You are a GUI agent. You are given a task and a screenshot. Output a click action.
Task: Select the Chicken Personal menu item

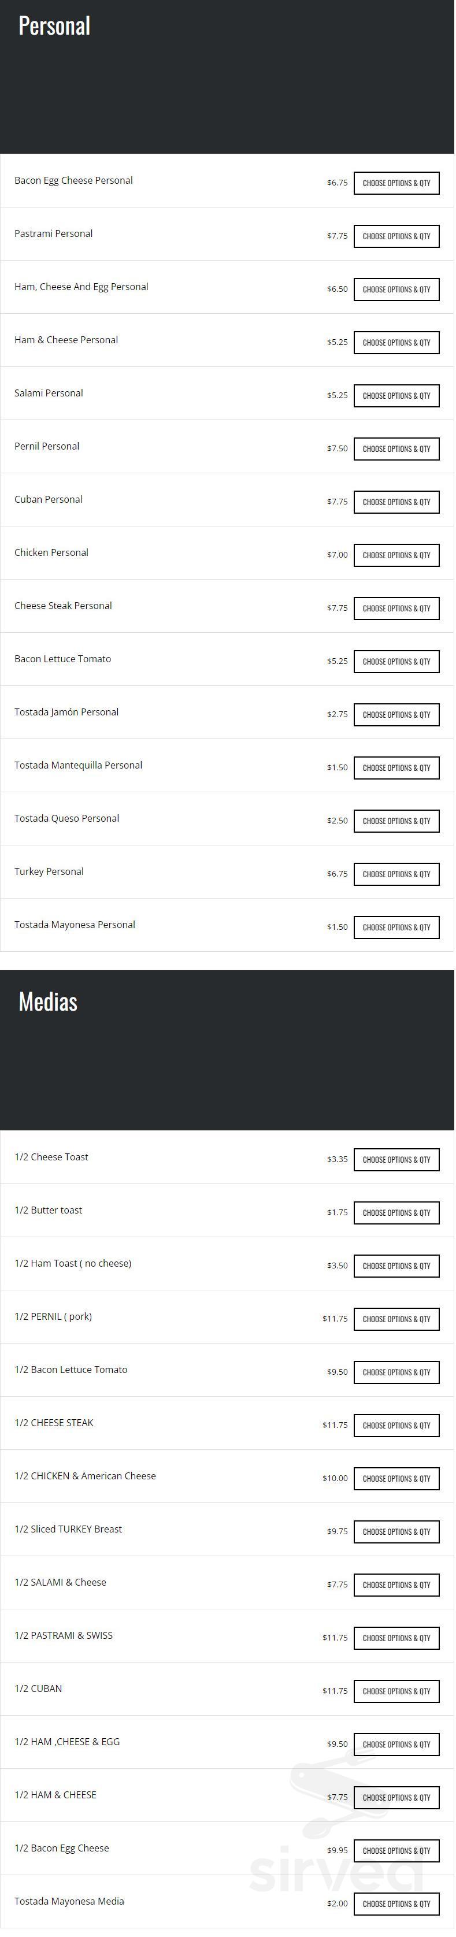(51, 552)
